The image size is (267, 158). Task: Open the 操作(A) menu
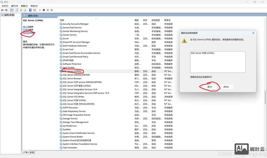click(15, 6)
